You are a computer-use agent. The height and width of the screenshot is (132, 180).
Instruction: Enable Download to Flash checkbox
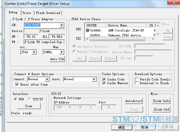[x=136, y=83]
